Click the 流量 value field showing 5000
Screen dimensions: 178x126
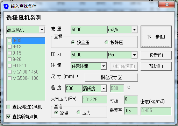[x=89, y=30]
